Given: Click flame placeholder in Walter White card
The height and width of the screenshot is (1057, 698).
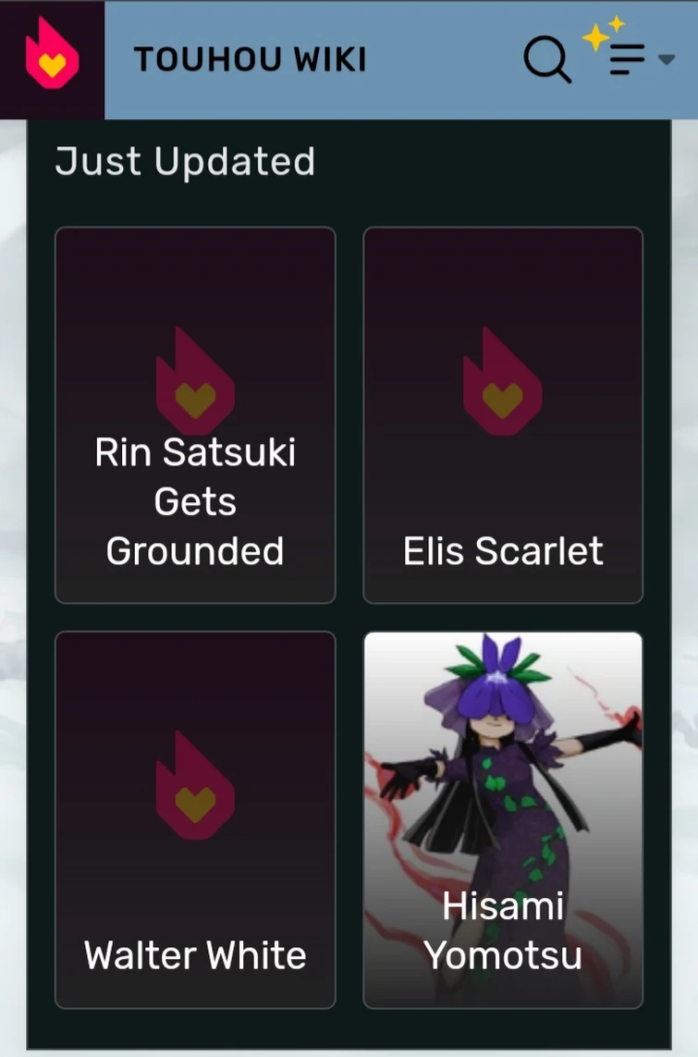Looking at the screenshot, I should [195, 785].
